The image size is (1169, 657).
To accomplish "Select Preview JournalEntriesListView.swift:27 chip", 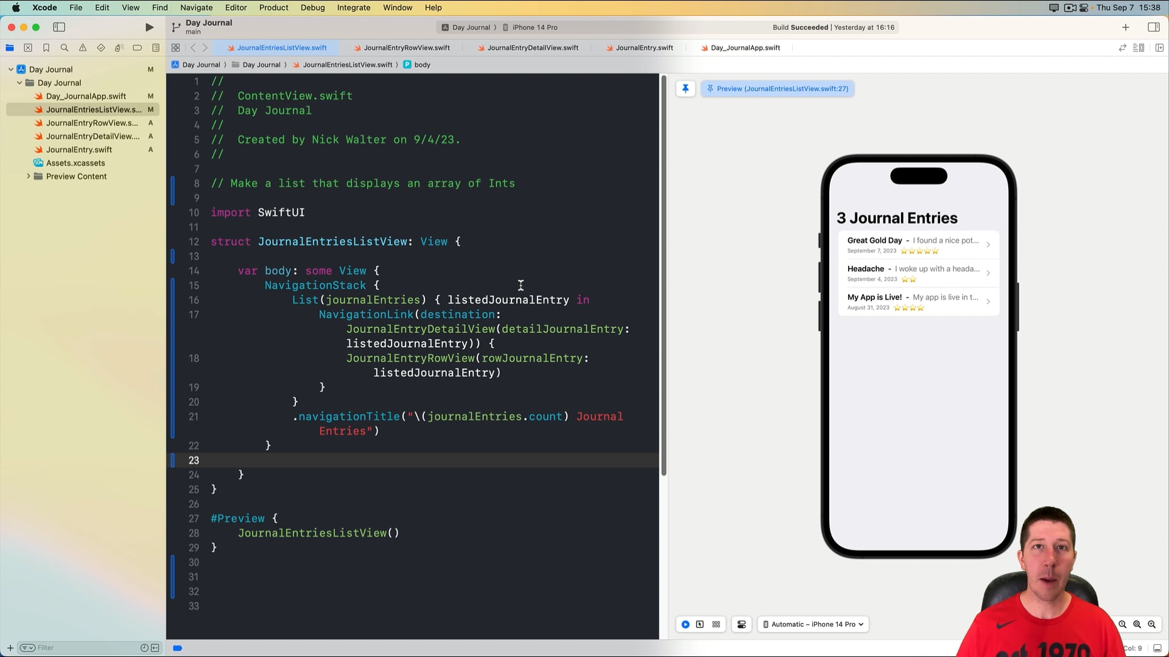I will (778, 89).
